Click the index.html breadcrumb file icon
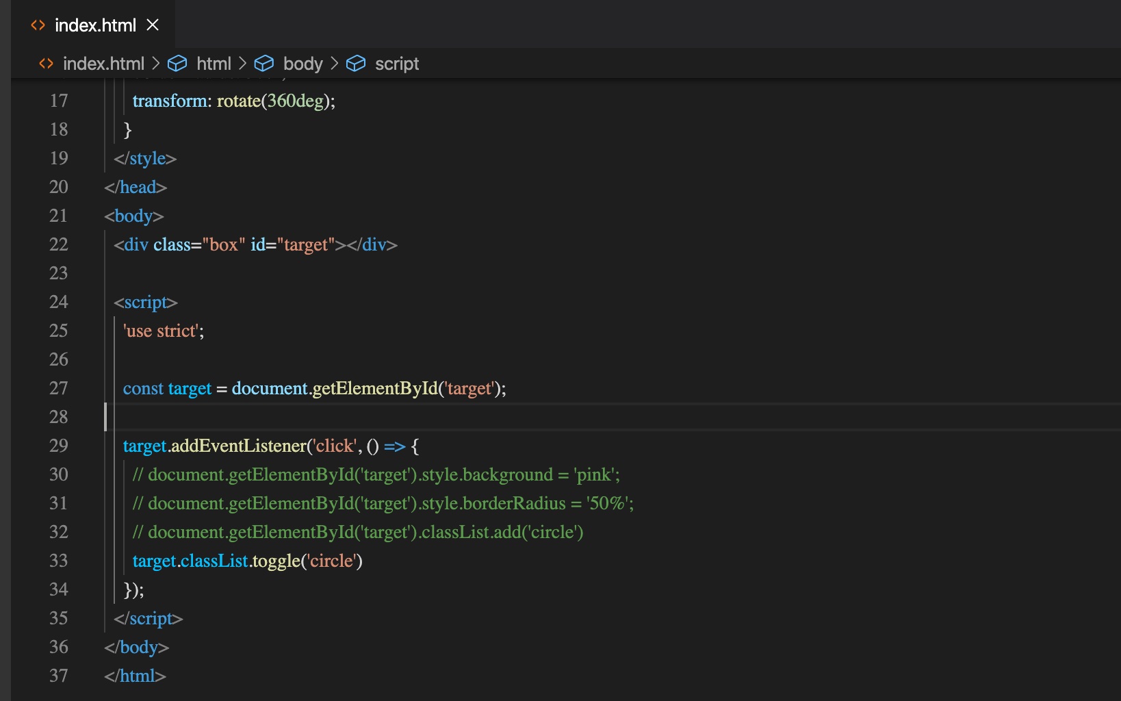Screen dimensions: 1121x701 pos(46,64)
